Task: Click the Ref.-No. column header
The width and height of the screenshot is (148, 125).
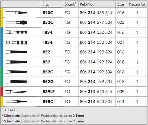Action: [x=87, y=4]
